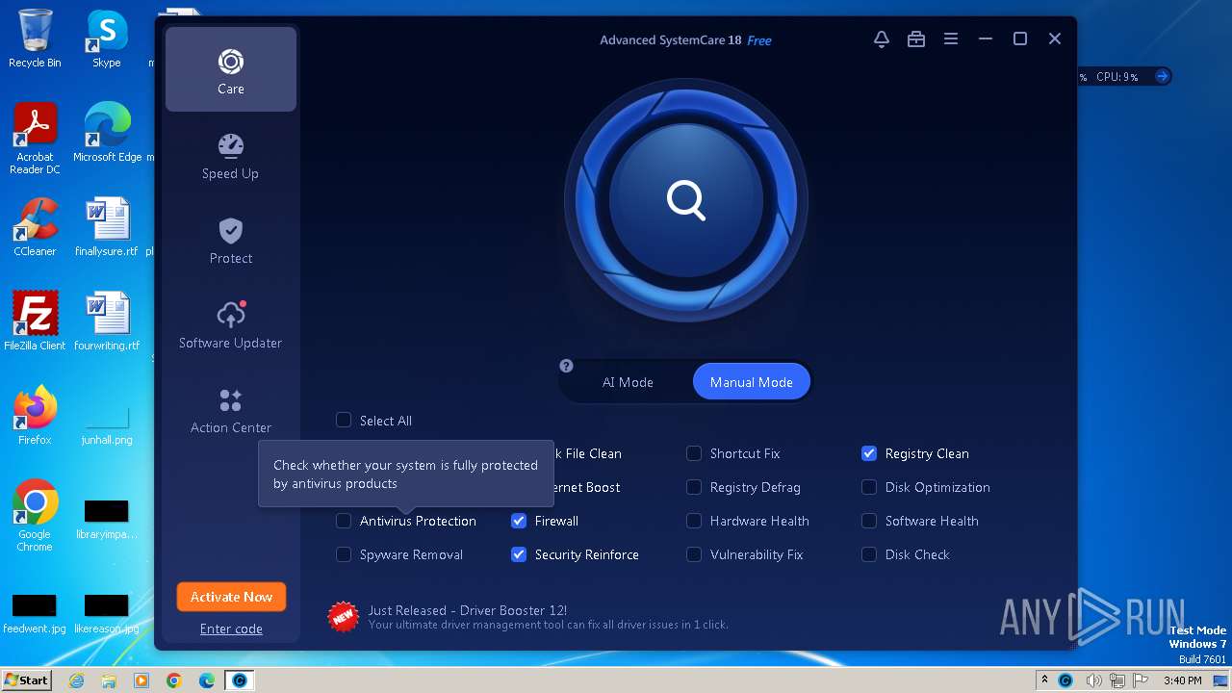Show hidden tray icons arrow

[1044, 680]
